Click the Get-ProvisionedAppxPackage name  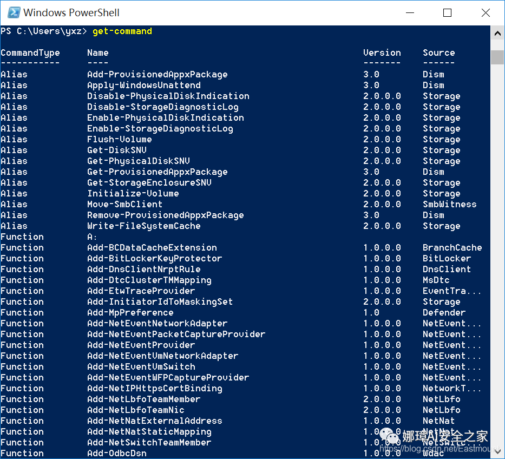click(157, 172)
